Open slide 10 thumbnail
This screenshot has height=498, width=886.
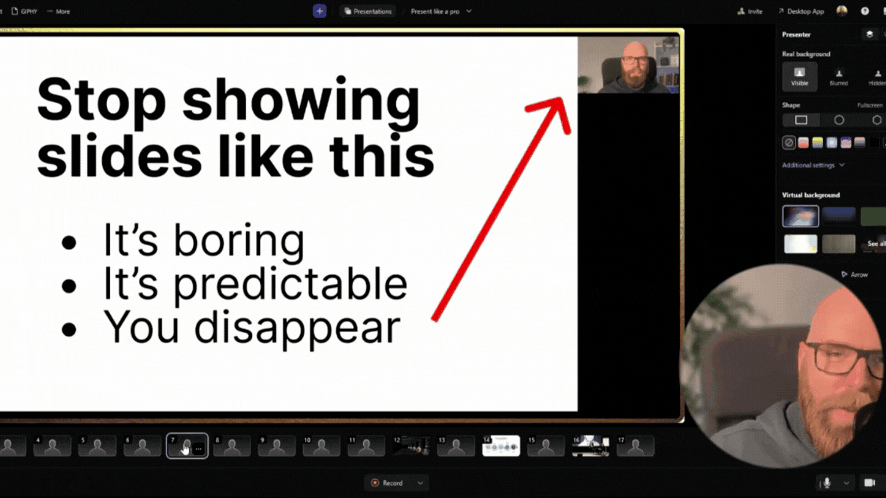(x=321, y=446)
